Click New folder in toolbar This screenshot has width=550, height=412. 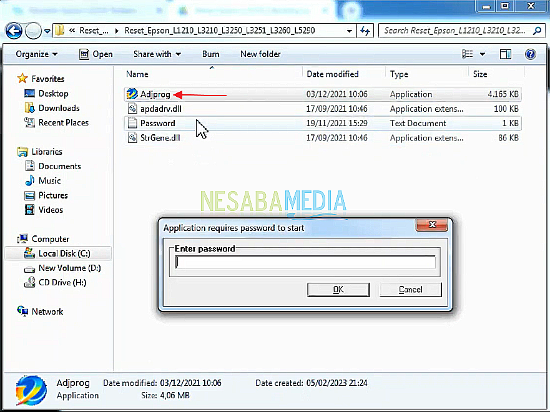coord(260,54)
